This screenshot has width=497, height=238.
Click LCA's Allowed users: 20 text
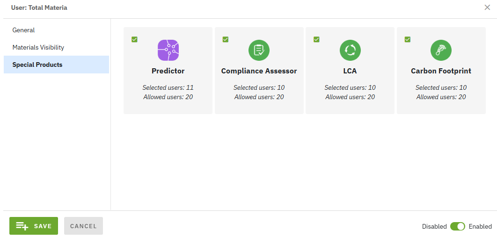click(x=350, y=97)
